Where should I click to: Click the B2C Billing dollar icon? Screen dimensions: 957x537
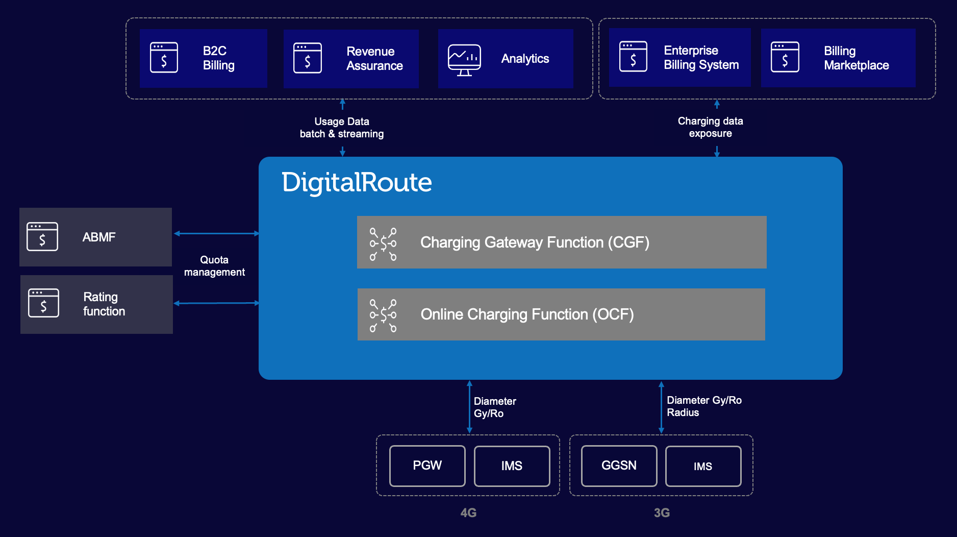[164, 58]
